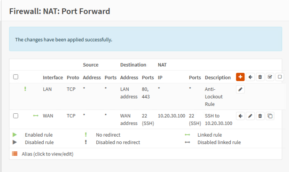Click the Alias legend list icon
Screen dimensions: 289x172
point(15,154)
